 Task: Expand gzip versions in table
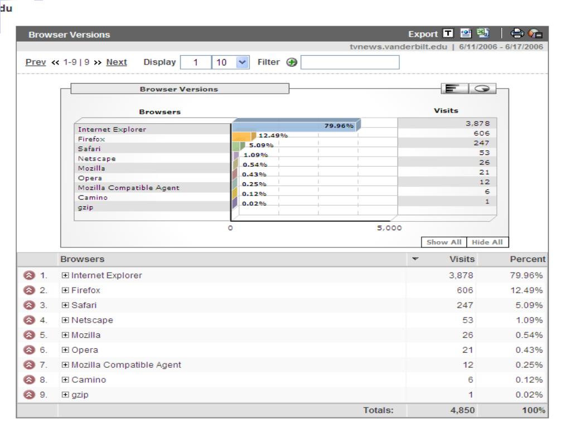[65, 395]
